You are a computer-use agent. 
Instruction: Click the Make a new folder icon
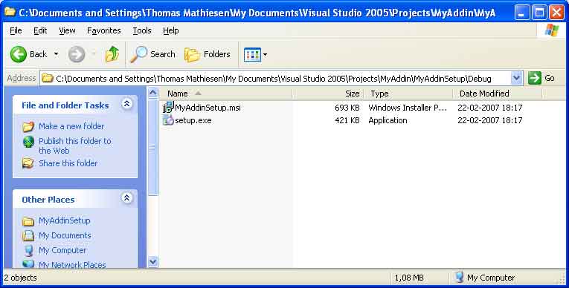click(28, 127)
